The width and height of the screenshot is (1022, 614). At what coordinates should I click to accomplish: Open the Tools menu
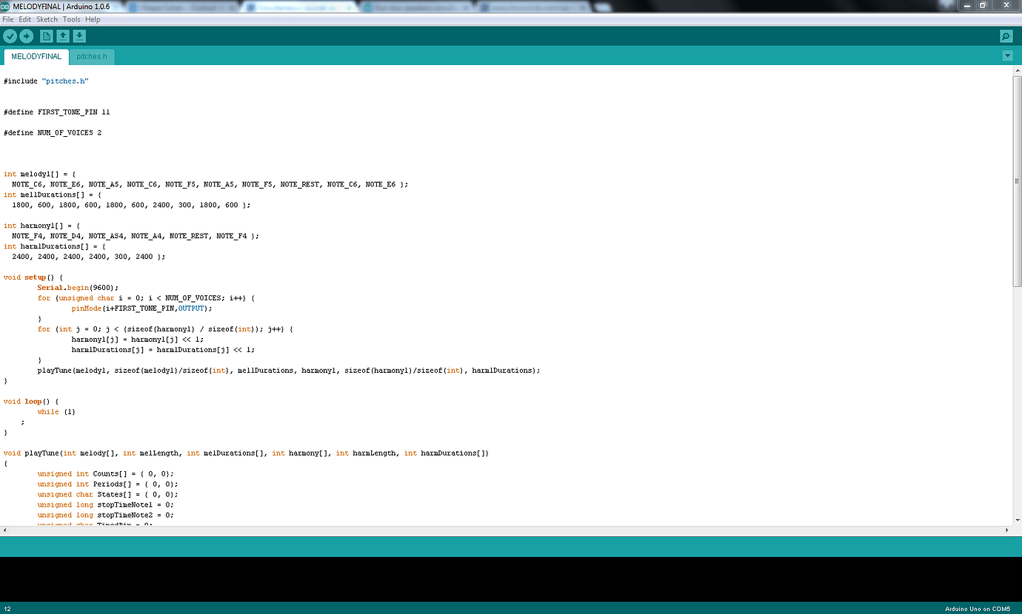click(71, 18)
